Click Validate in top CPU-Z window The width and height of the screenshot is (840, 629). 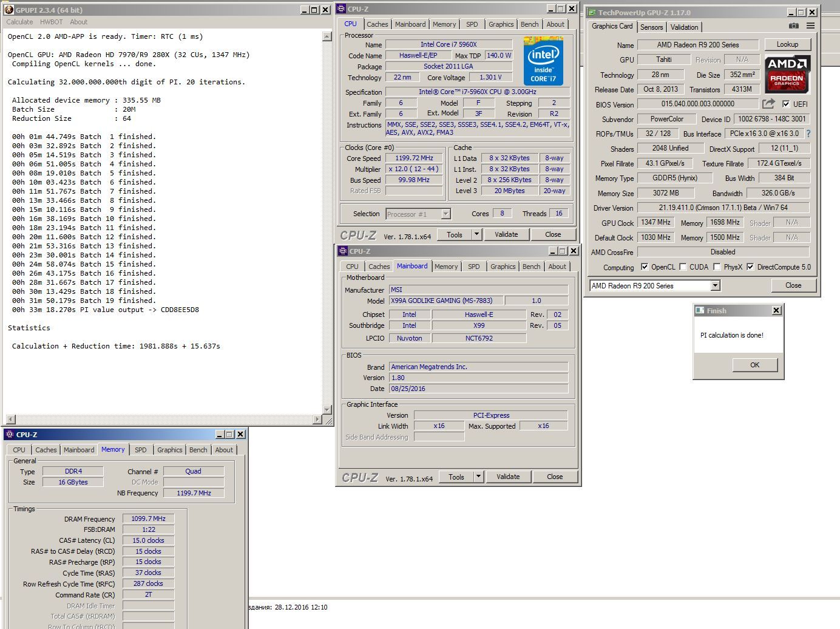(506, 234)
